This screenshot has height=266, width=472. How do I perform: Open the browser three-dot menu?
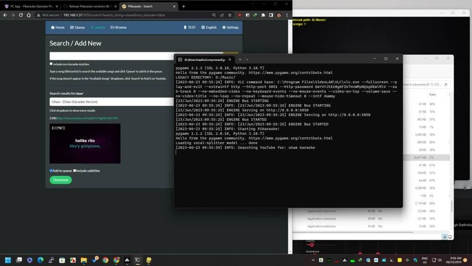(x=287, y=15)
